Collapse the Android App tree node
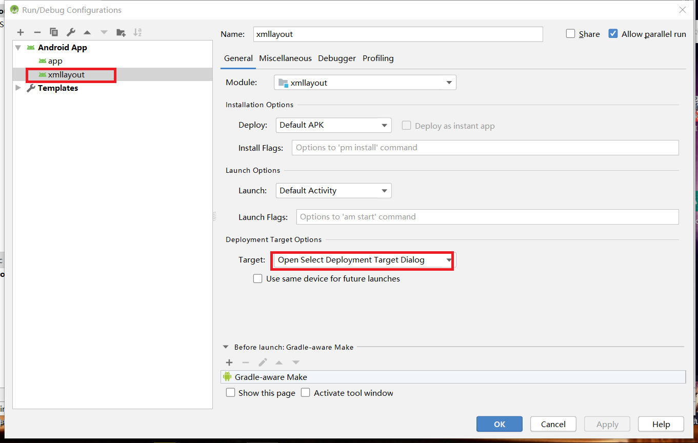 [x=18, y=48]
